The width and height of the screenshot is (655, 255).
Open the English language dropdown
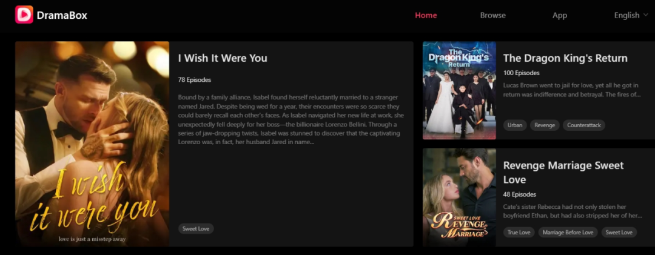click(x=631, y=15)
